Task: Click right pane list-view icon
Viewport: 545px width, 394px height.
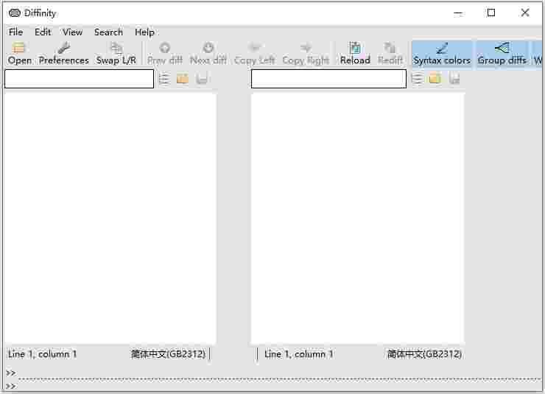Action: (x=418, y=79)
